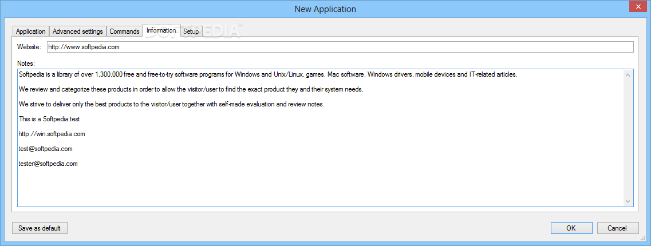Click the text 'http://win.softpedia.com' in Notes
This screenshot has width=651, height=246.
pos(52,134)
